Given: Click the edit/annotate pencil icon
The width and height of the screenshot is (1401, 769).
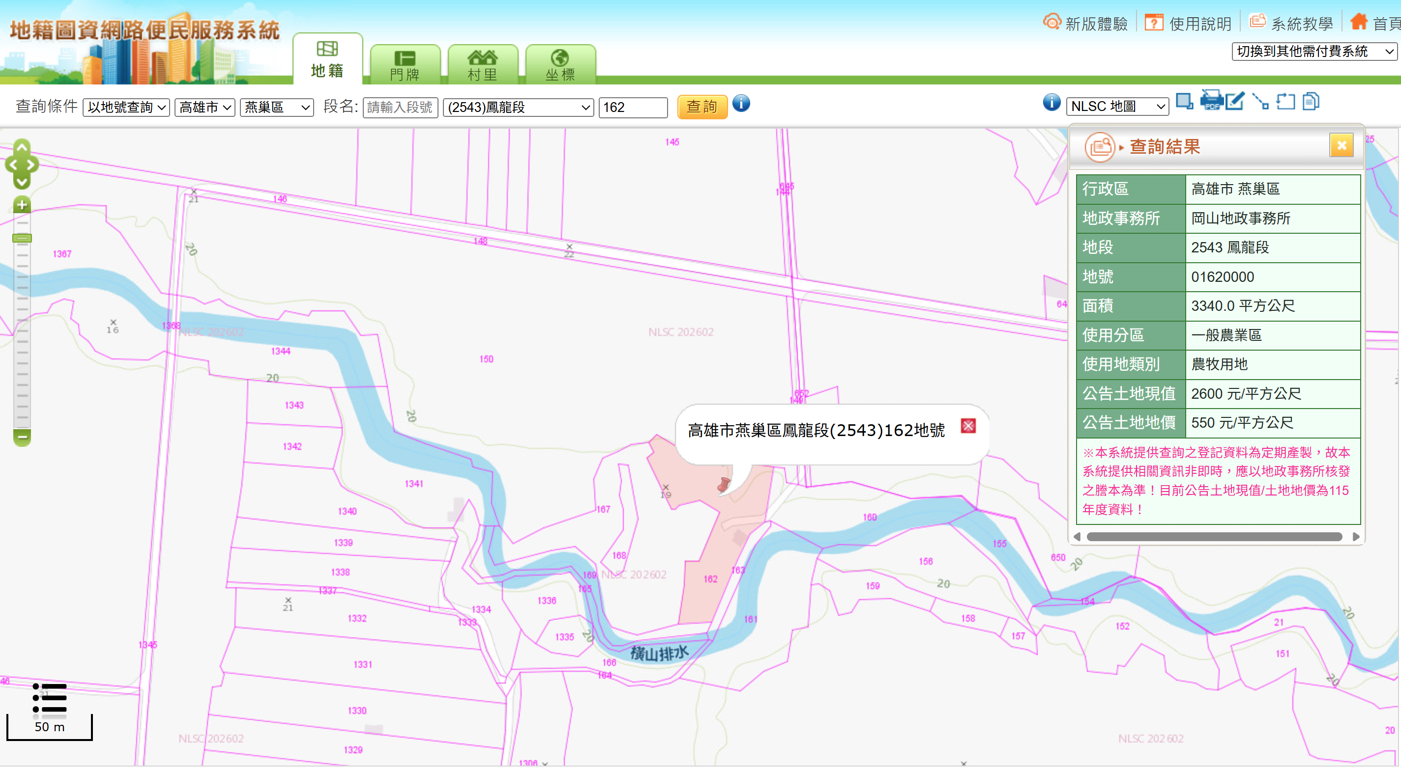Looking at the screenshot, I should click(1234, 102).
